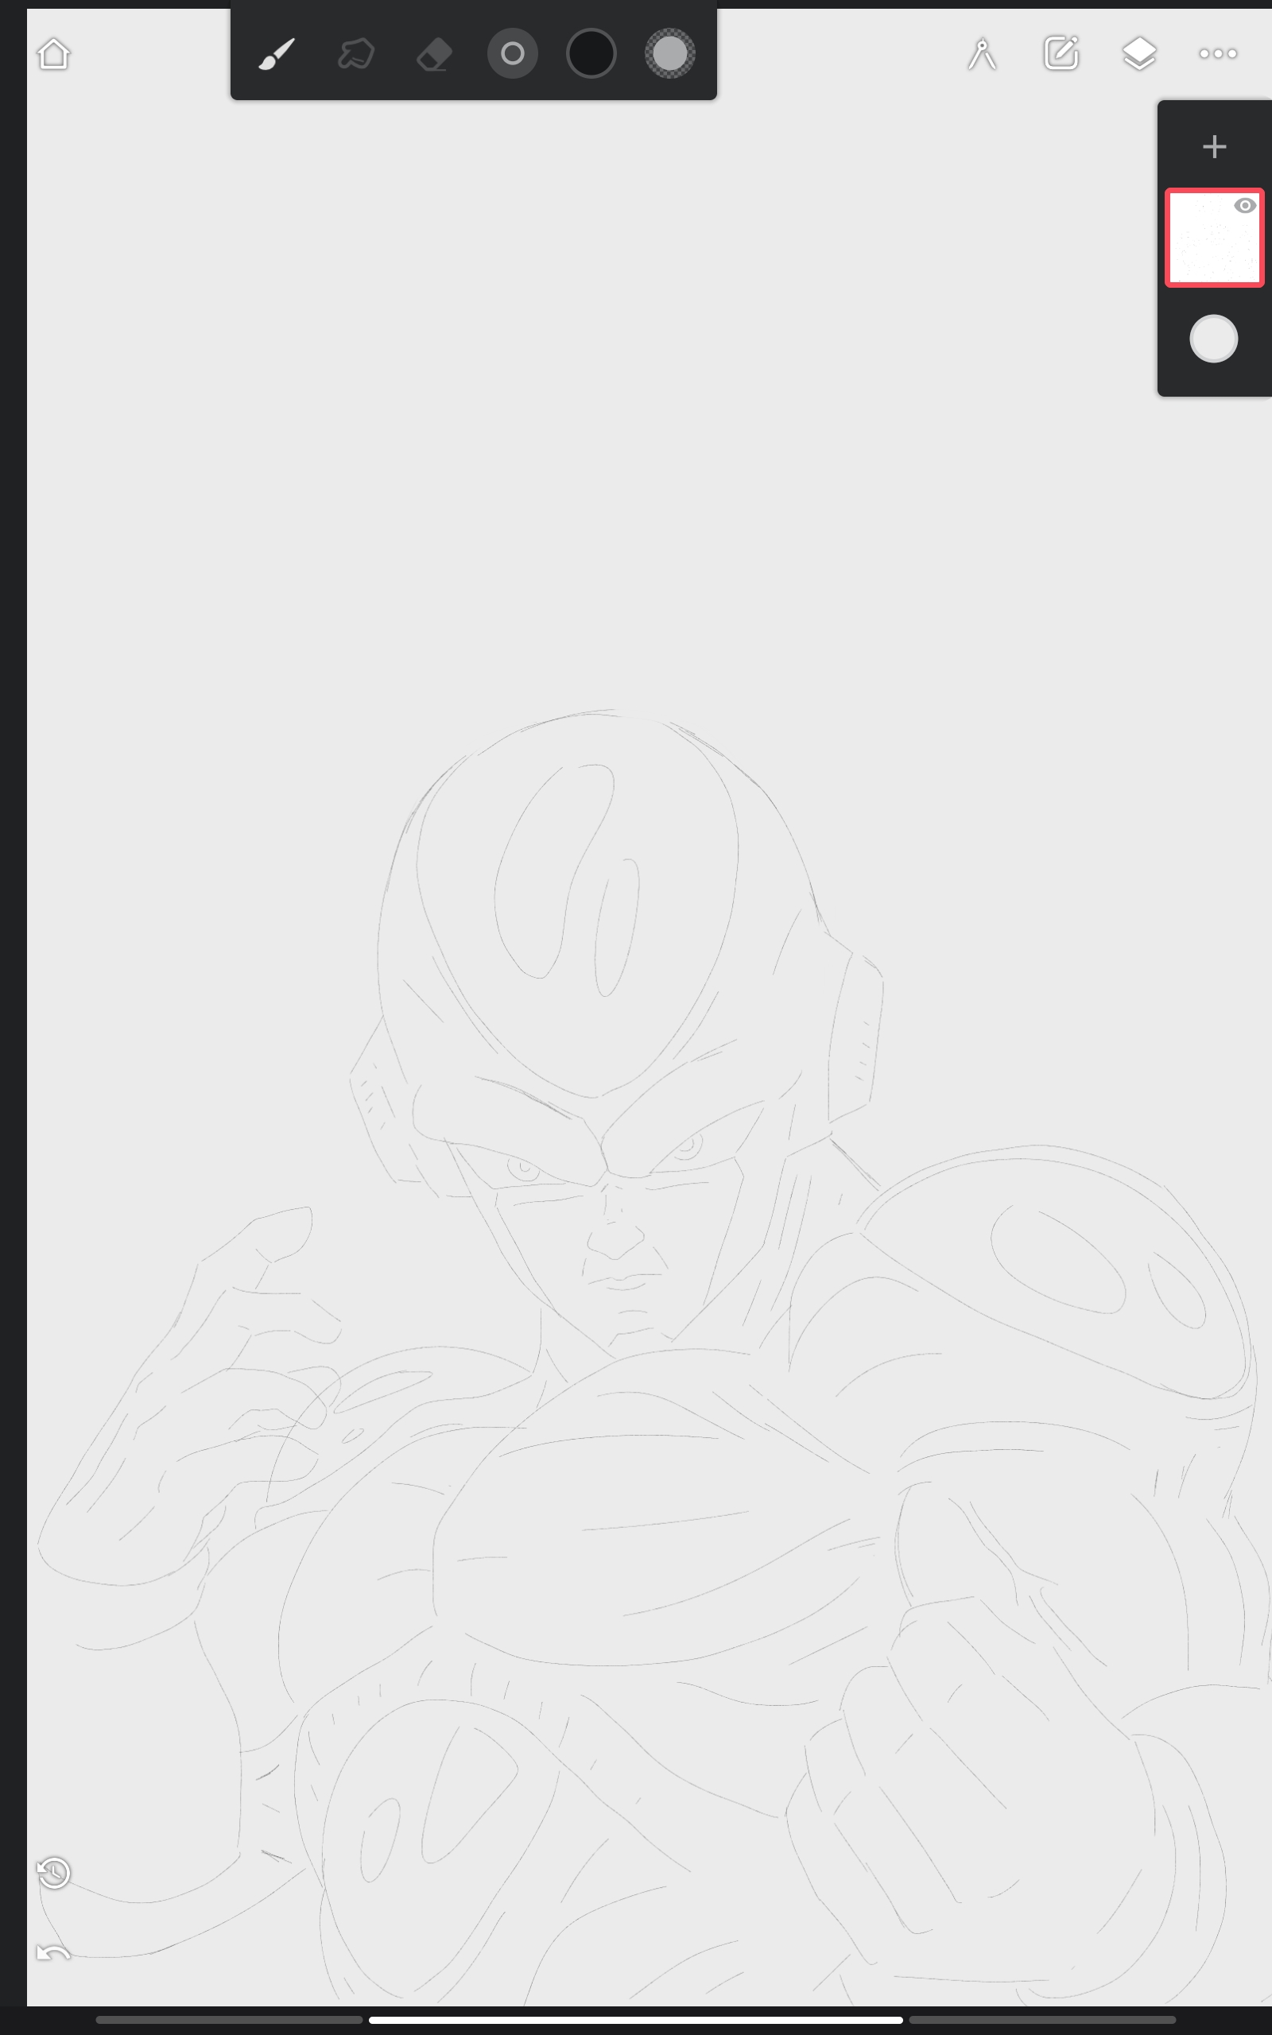Screen dimensions: 1272x2035
Task: Go to the home gallery
Action: point(54,54)
